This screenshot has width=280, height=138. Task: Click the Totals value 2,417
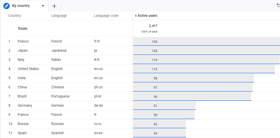(153, 26)
